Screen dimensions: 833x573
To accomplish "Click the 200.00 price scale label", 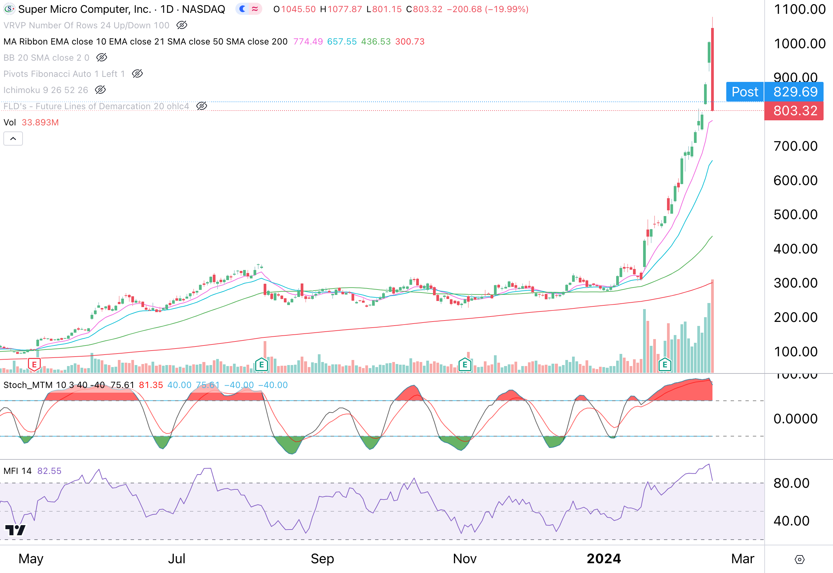I will pyautogui.click(x=795, y=318).
